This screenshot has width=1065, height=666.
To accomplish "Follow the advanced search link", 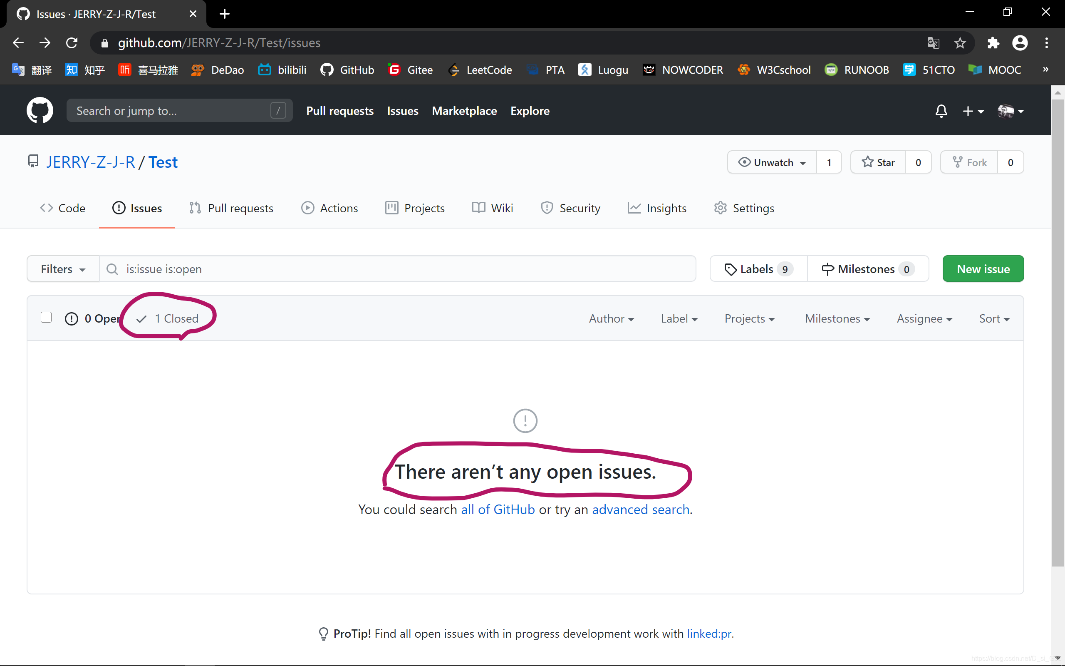I will pyautogui.click(x=640, y=509).
